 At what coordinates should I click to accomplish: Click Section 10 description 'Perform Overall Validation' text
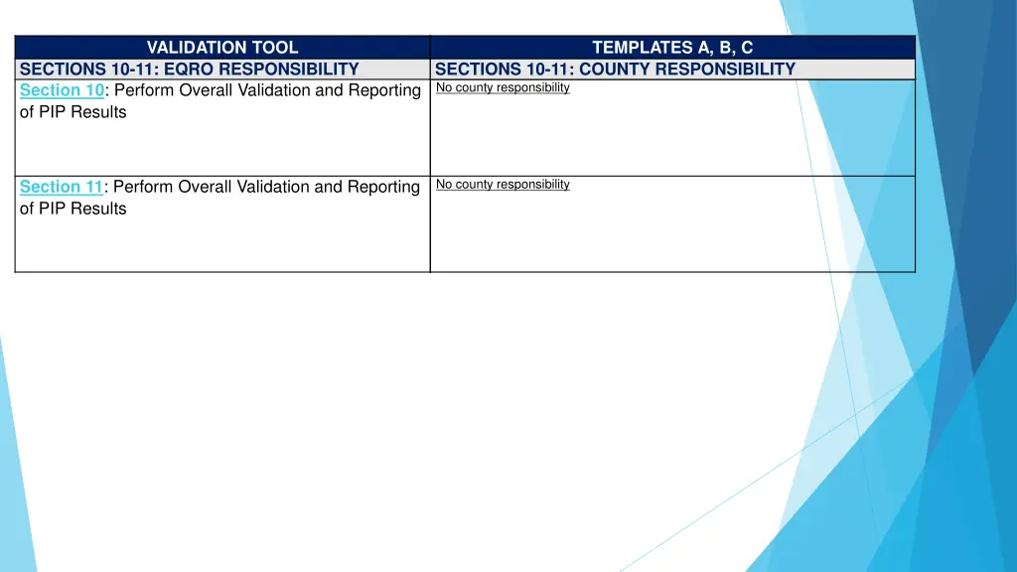point(213,90)
